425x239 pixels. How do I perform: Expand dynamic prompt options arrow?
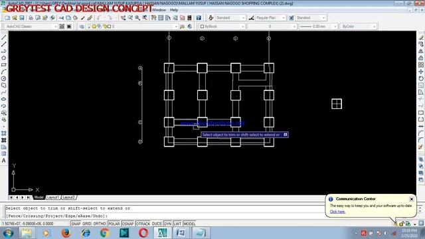coord(285,134)
